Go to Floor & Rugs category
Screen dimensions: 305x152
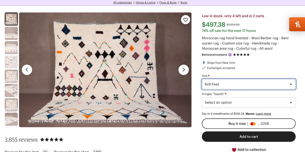[x=168, y=3]
